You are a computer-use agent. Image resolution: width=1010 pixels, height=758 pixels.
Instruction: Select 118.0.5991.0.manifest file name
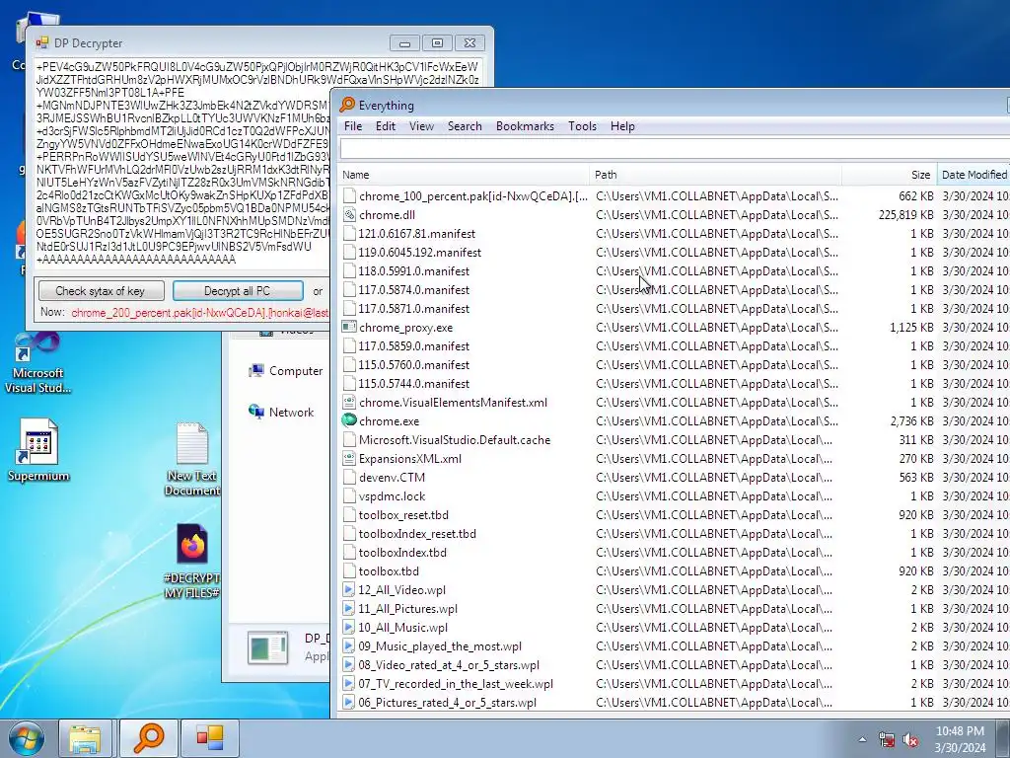(x=413, y=270)
